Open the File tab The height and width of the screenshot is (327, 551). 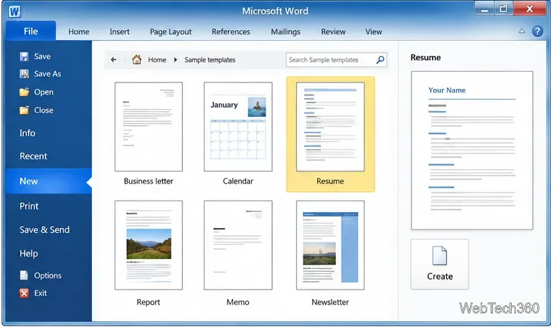31,32
